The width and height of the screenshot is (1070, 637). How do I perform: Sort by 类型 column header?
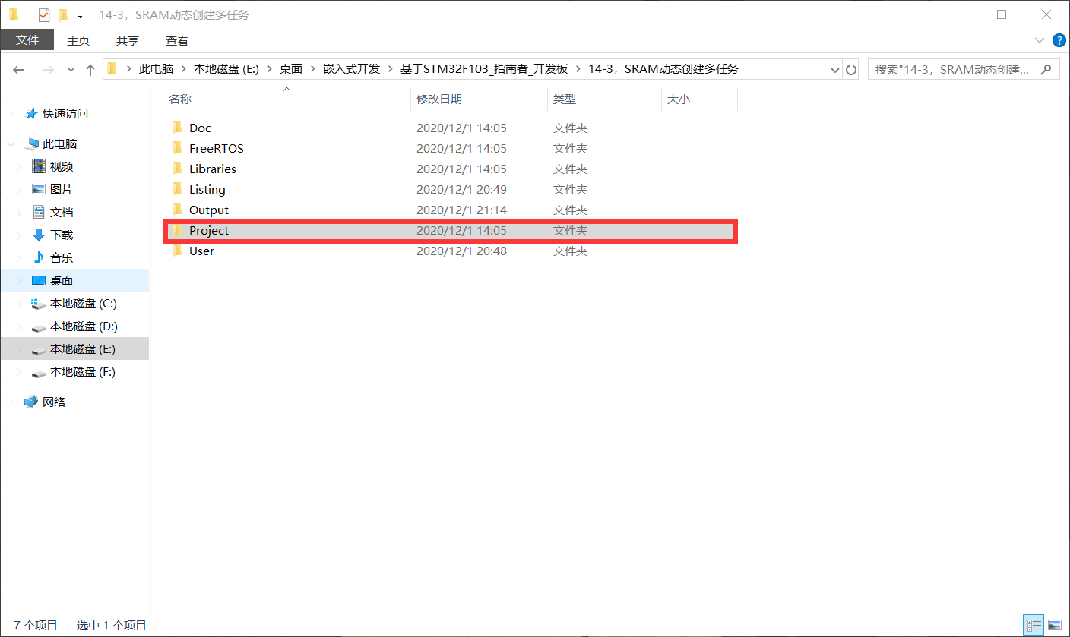[x=565, y=99]
